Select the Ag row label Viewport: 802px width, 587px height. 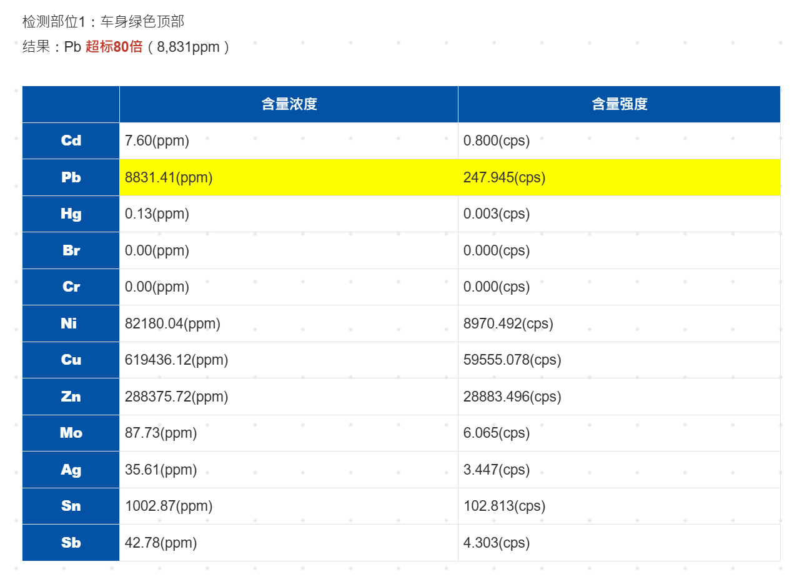pos(71,470)
